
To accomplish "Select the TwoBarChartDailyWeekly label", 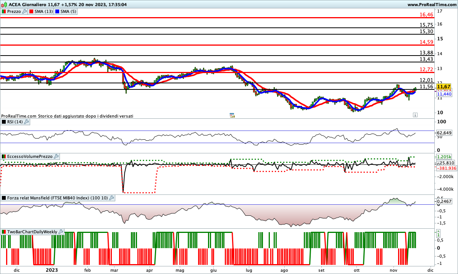I will [32, 231].
